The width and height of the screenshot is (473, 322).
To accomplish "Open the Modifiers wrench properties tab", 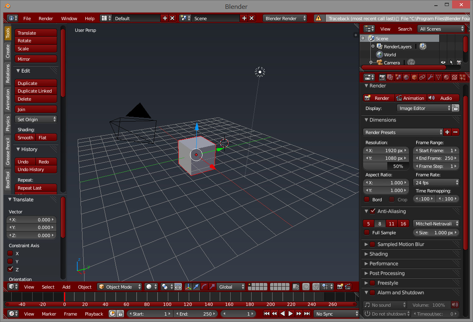I will click(430, 78).
